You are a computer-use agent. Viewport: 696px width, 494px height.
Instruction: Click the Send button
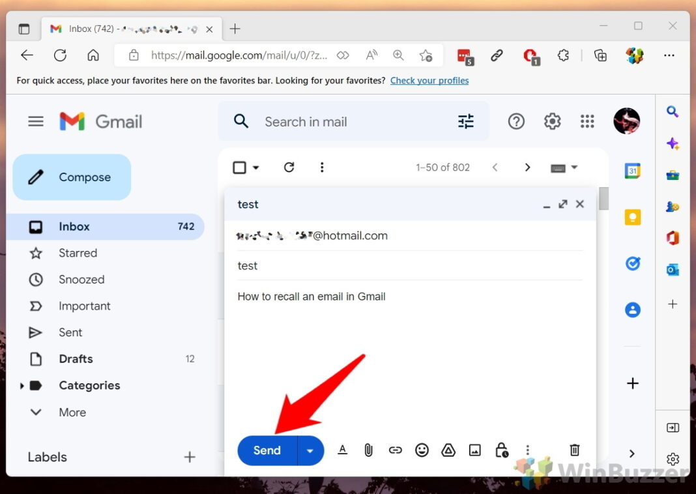click(x=266, y=450)
